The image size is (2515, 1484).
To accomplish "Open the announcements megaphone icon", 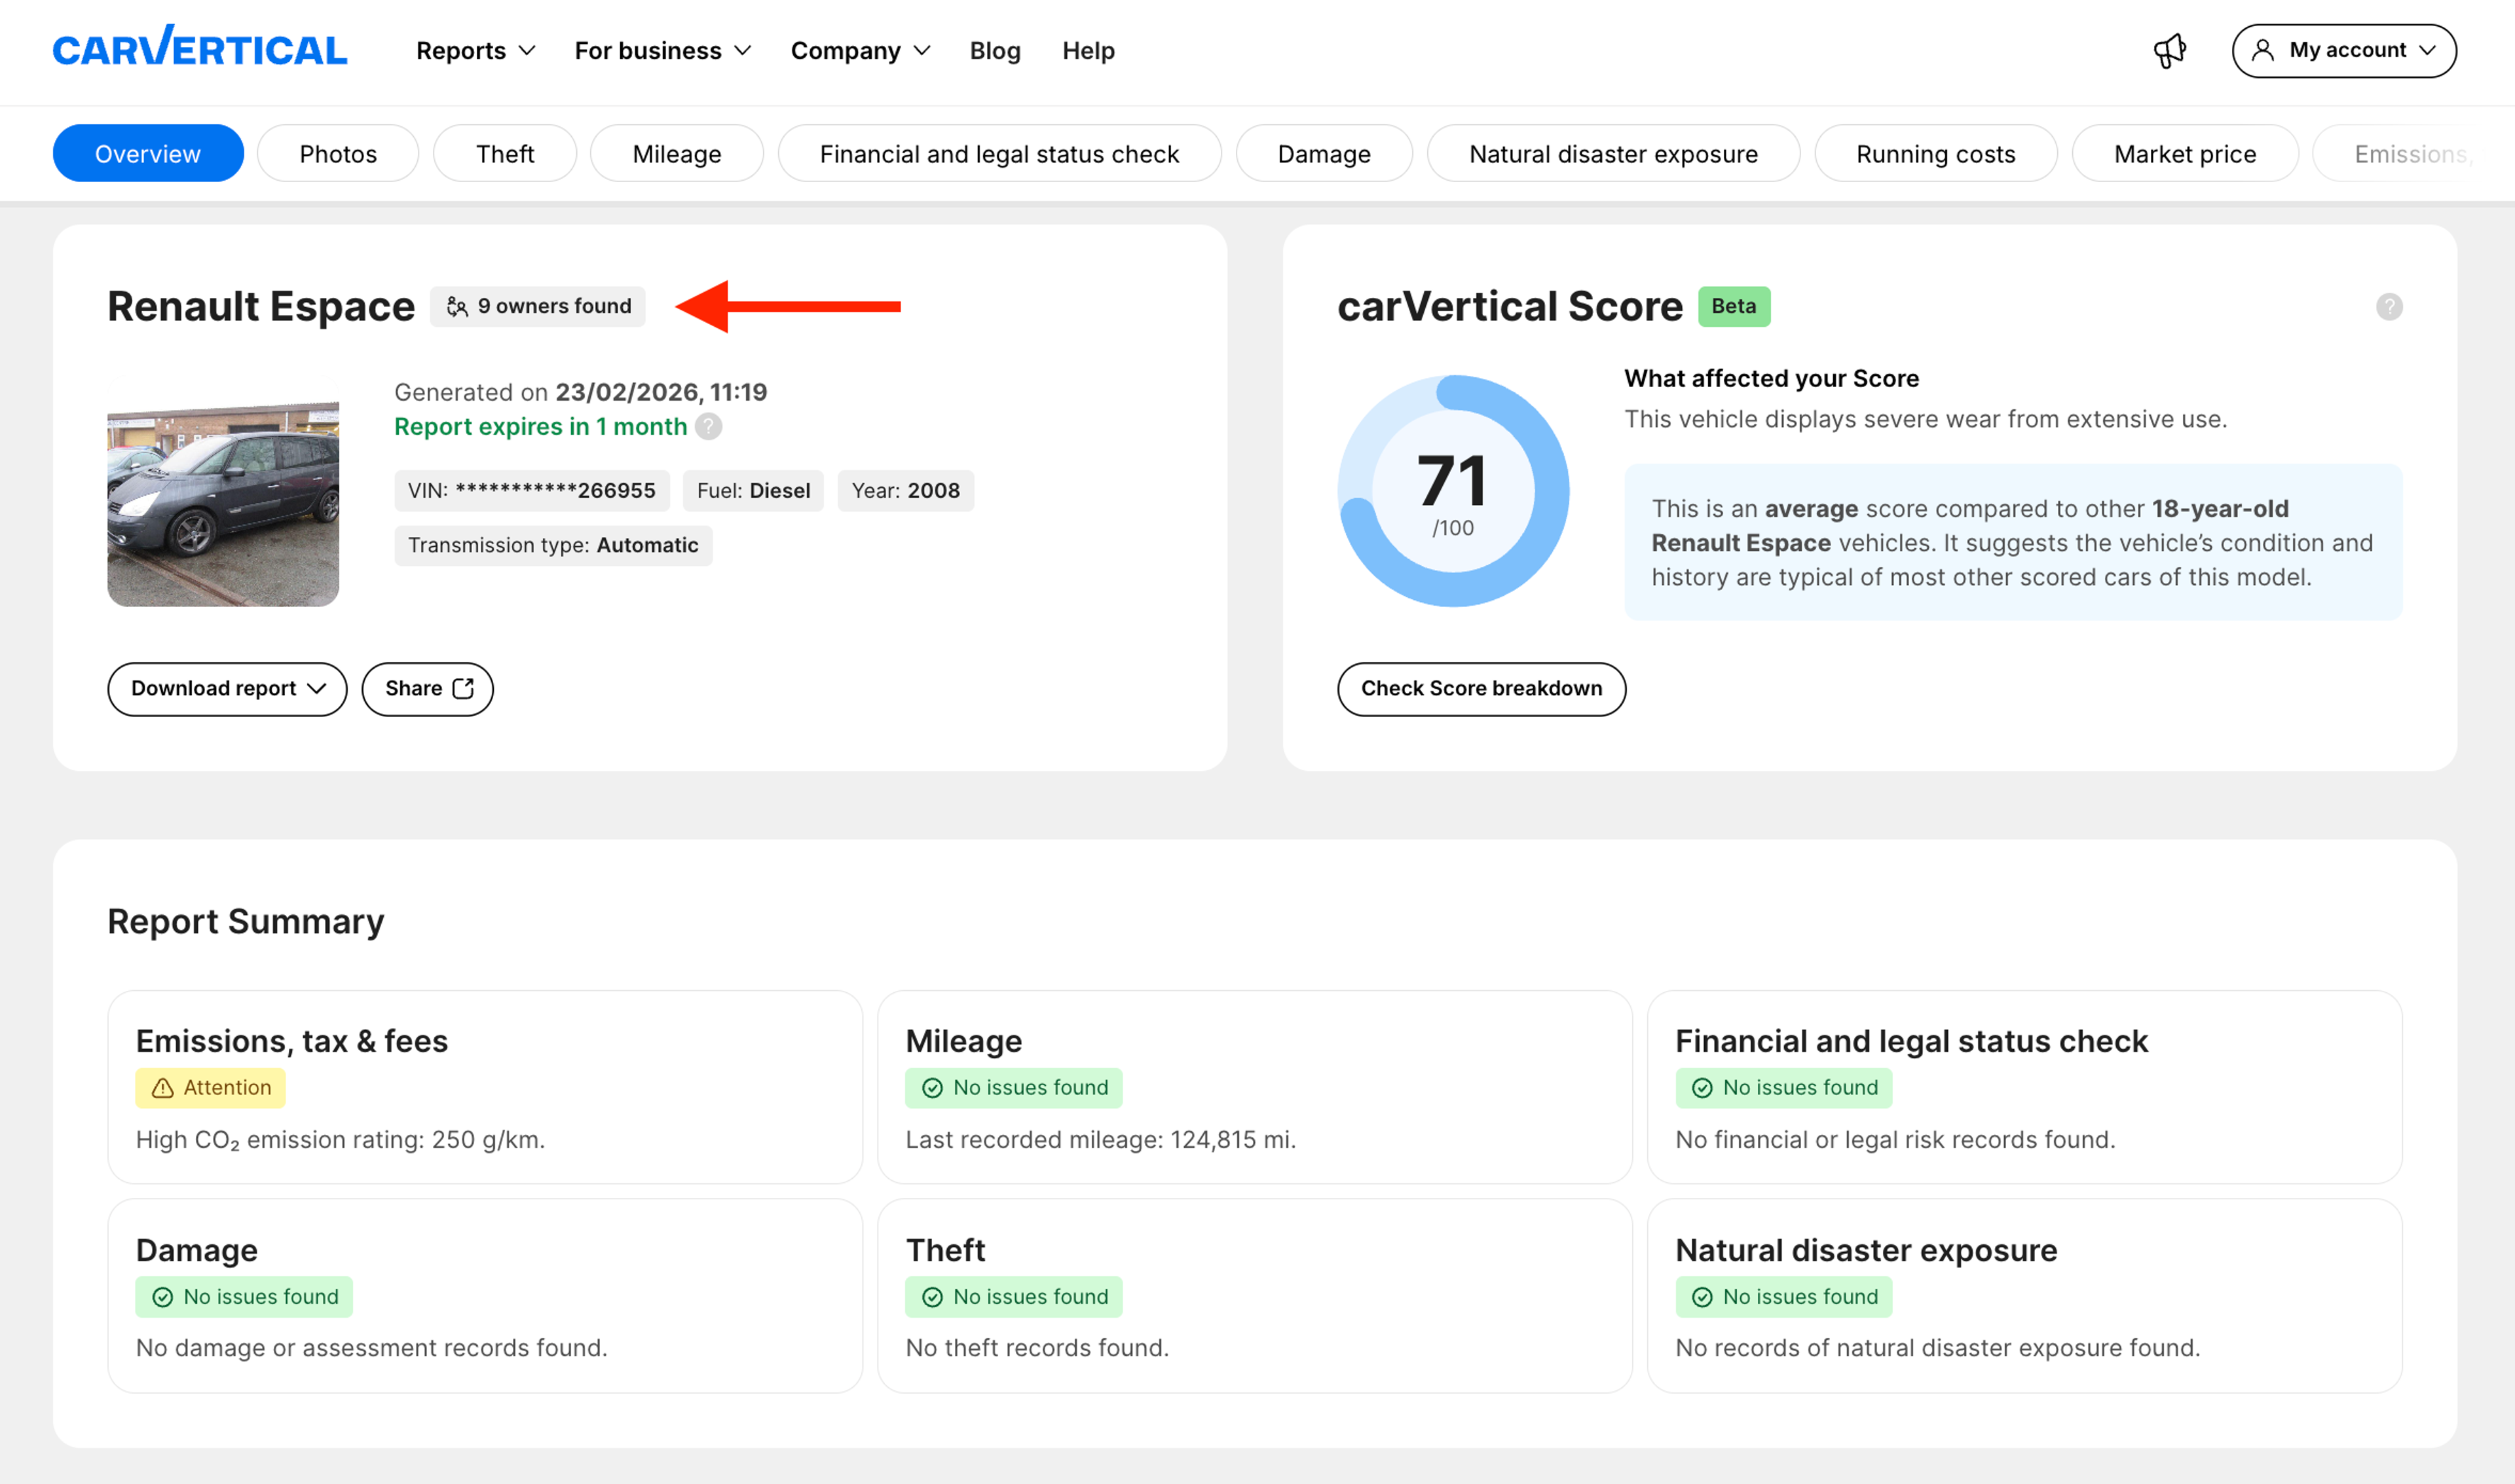I will coord(2170,50).
